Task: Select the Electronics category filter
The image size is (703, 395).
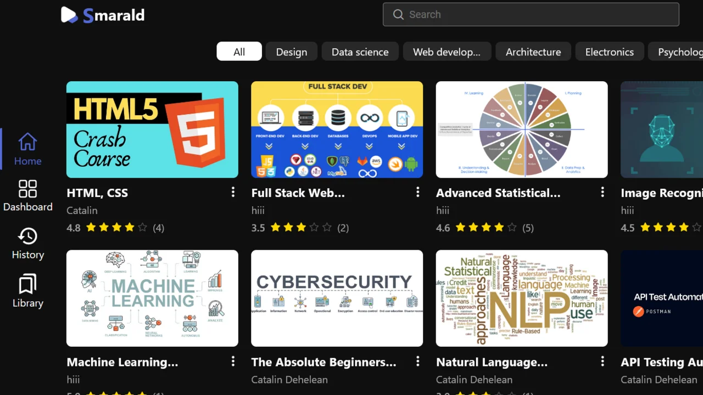Action: [610, 52]
